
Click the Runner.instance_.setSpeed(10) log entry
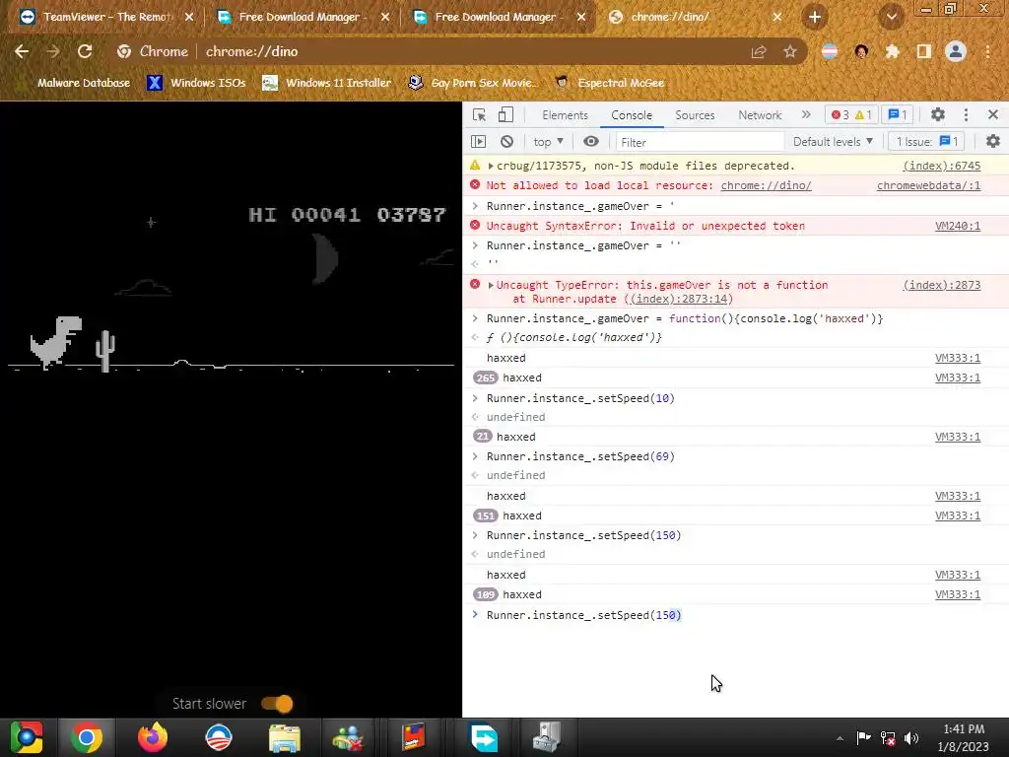[x=580, y=398]
